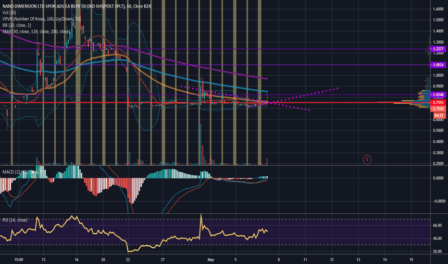Click the 1.0924 purple price label
Viewport: 448px width, 264px height.
point(438,65)
